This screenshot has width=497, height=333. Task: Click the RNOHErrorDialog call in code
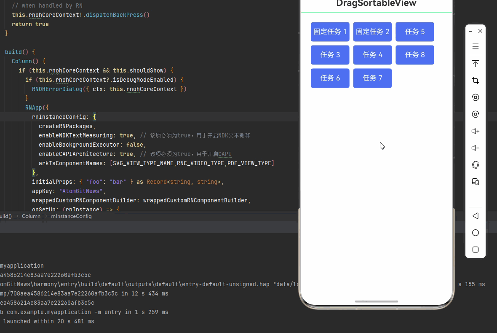57,89
